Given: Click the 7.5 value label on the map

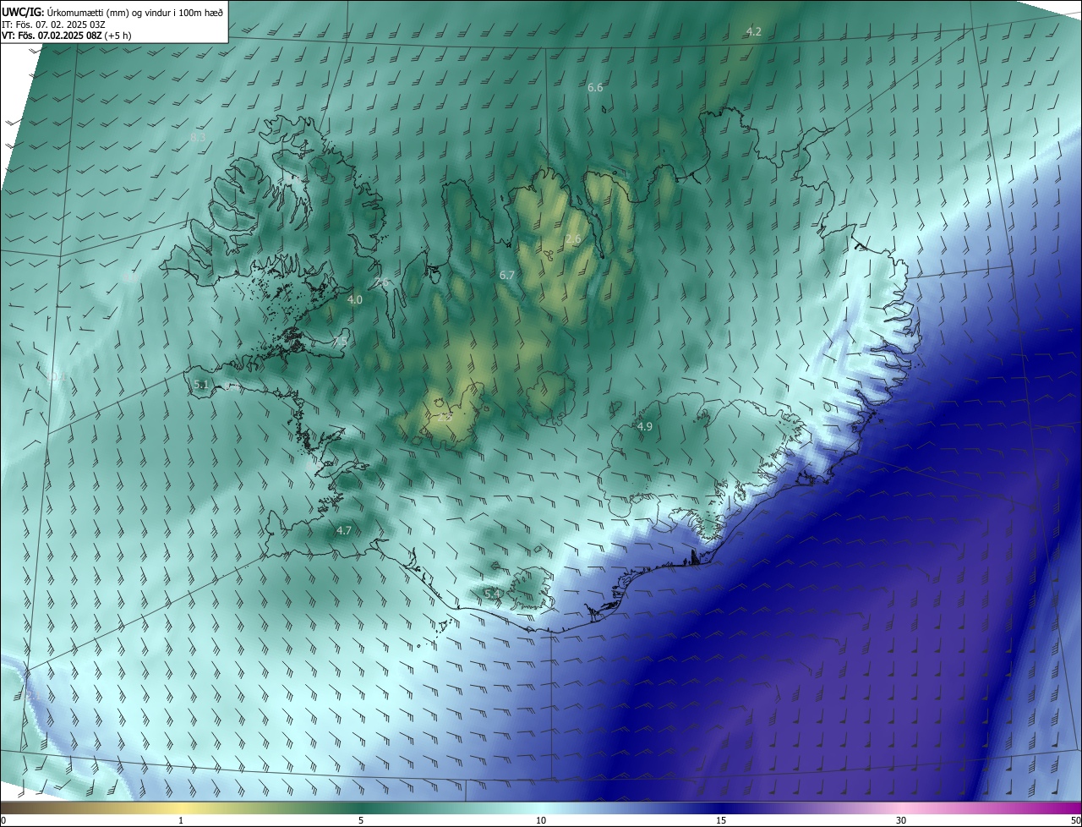Looking at the screenshot, I should pos(340,342).
